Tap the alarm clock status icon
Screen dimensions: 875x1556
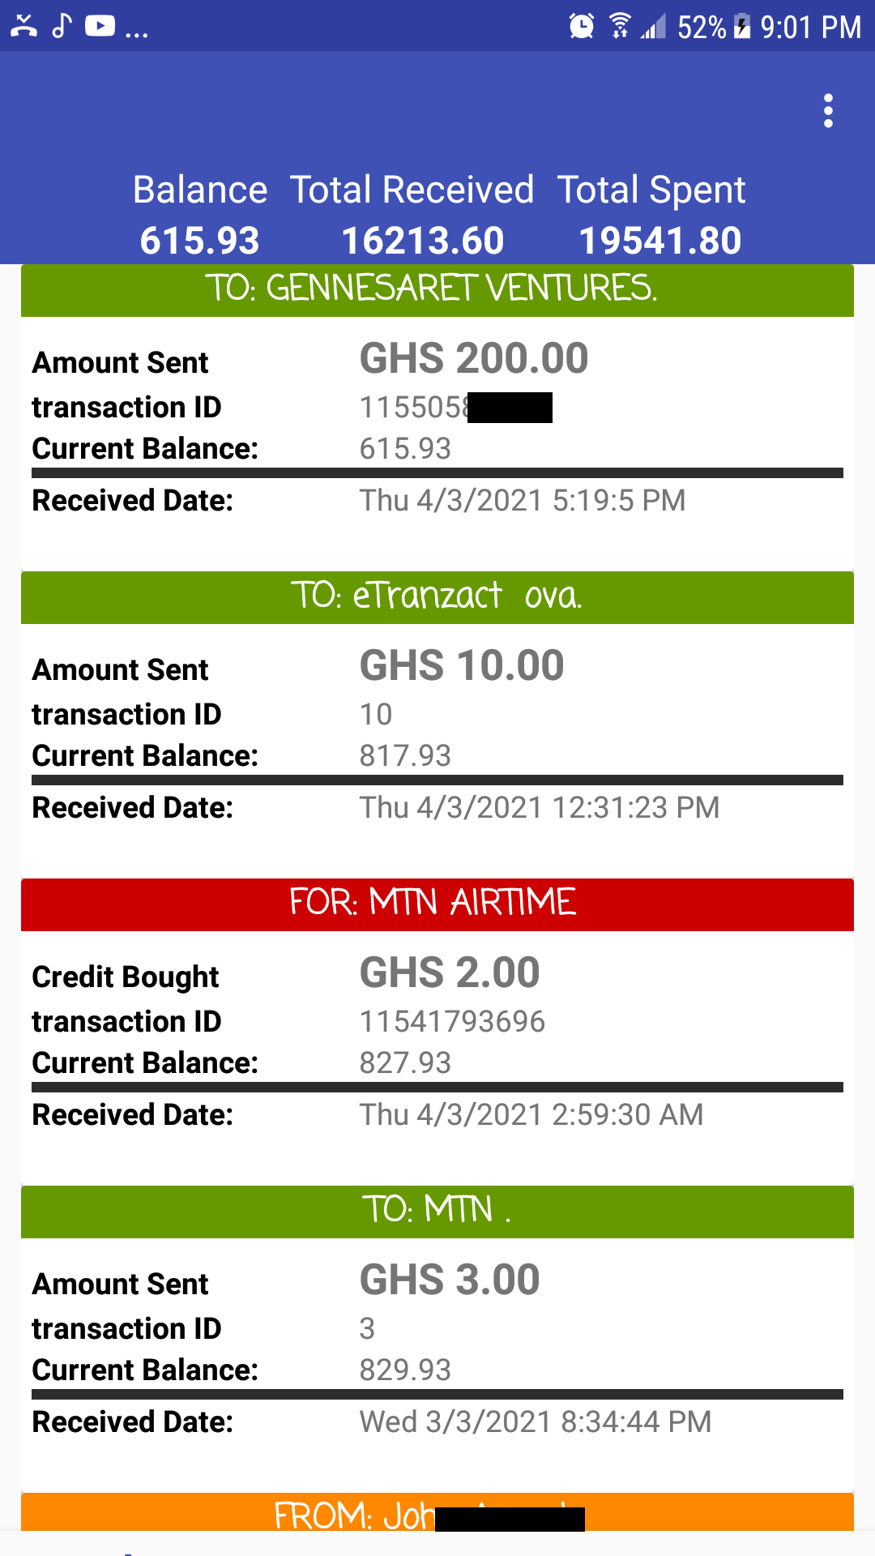pyautogui.click(x=581, y=27)
